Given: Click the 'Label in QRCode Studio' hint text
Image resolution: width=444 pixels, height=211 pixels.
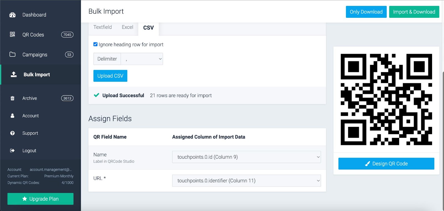Looking at the screenshot, I should pos(114,161).
